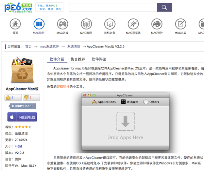Follow the mac系统软件 breadcrumb link
204x171 pixels.
point(49,46)
